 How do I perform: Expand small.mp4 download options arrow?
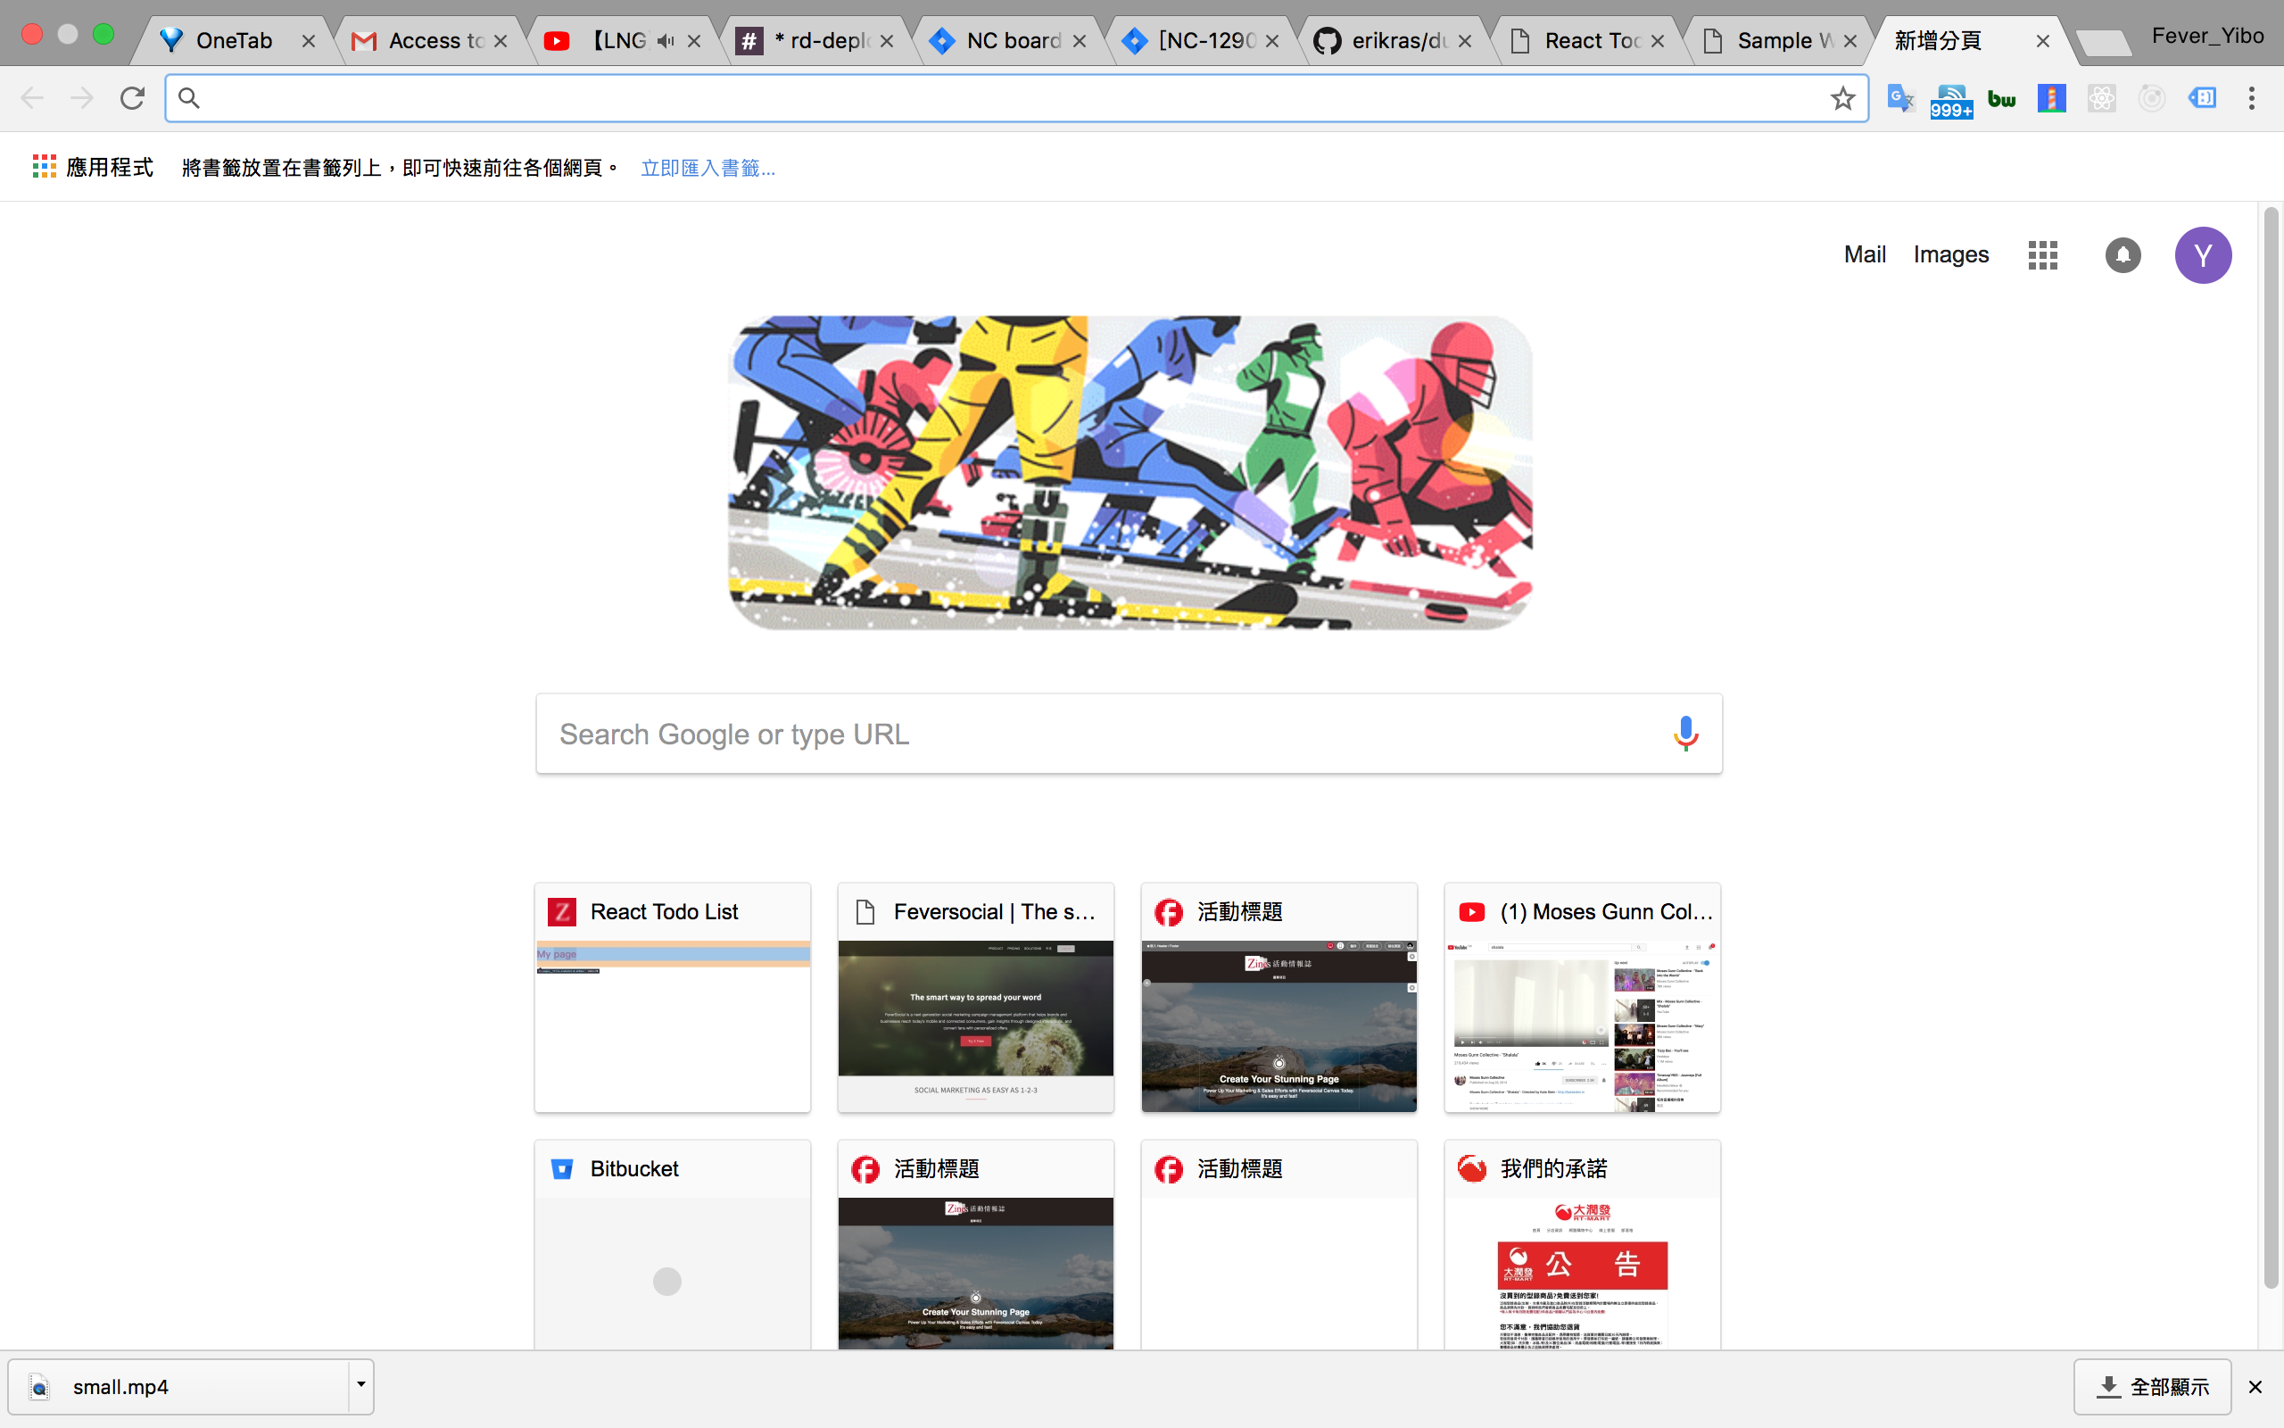[x=360, y=1385]
